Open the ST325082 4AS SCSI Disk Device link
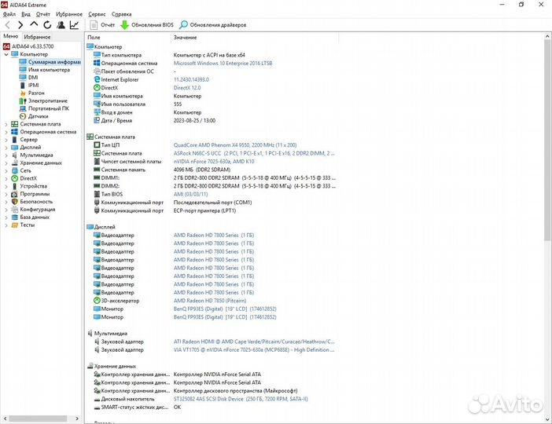Image resolution: width=552 pixels, height=424 pixels. pyautogui.click(x=241, y=399)
